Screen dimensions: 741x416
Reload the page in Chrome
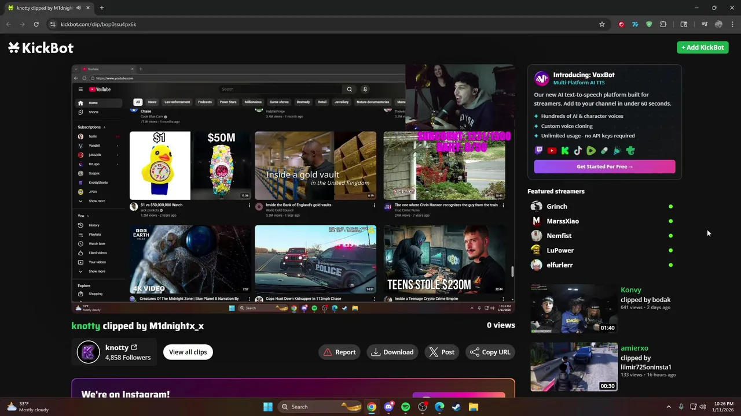coord(36,24)
